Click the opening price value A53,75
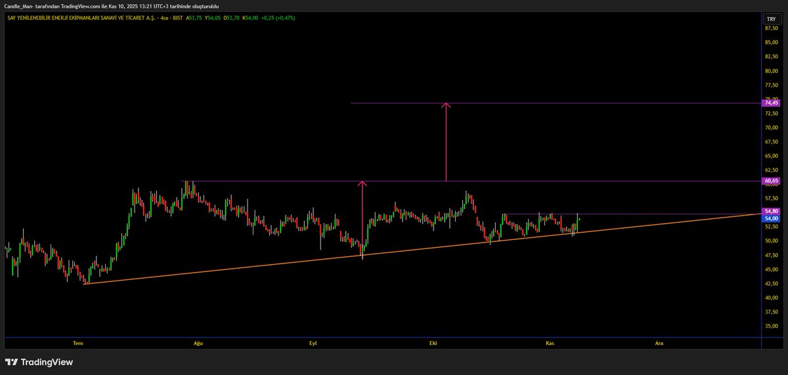 click(194, 18)
